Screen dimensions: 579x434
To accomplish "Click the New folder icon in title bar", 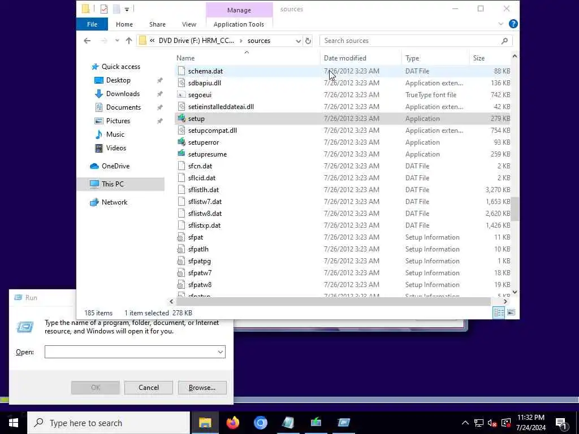I will tap(116, 9).
